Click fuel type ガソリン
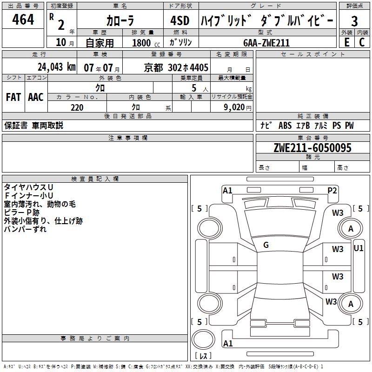 (x=180, y=42)
